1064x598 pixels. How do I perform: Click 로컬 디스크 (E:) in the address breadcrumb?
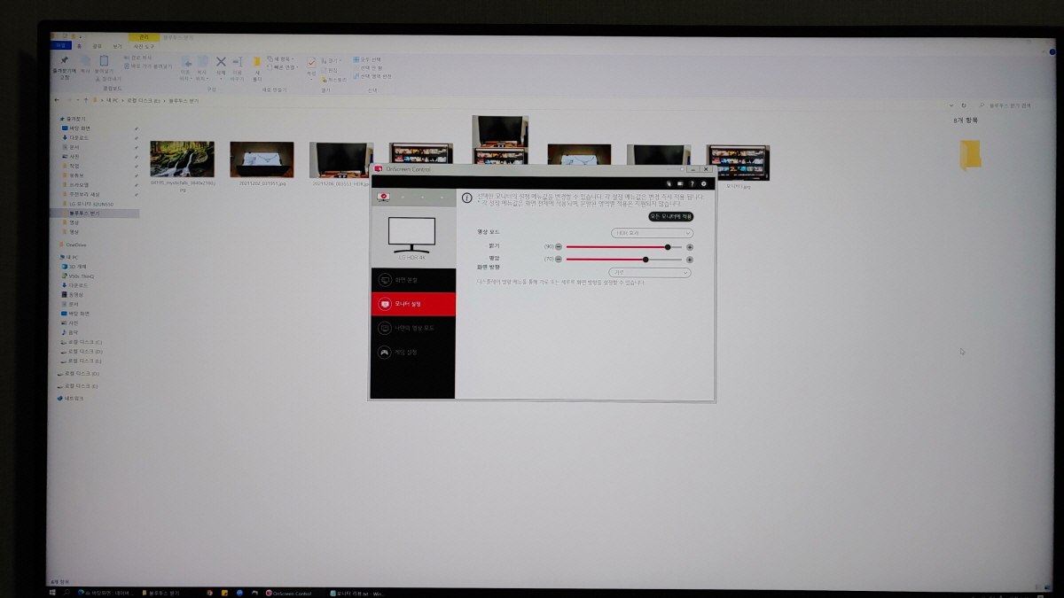(x=144, y=101)
